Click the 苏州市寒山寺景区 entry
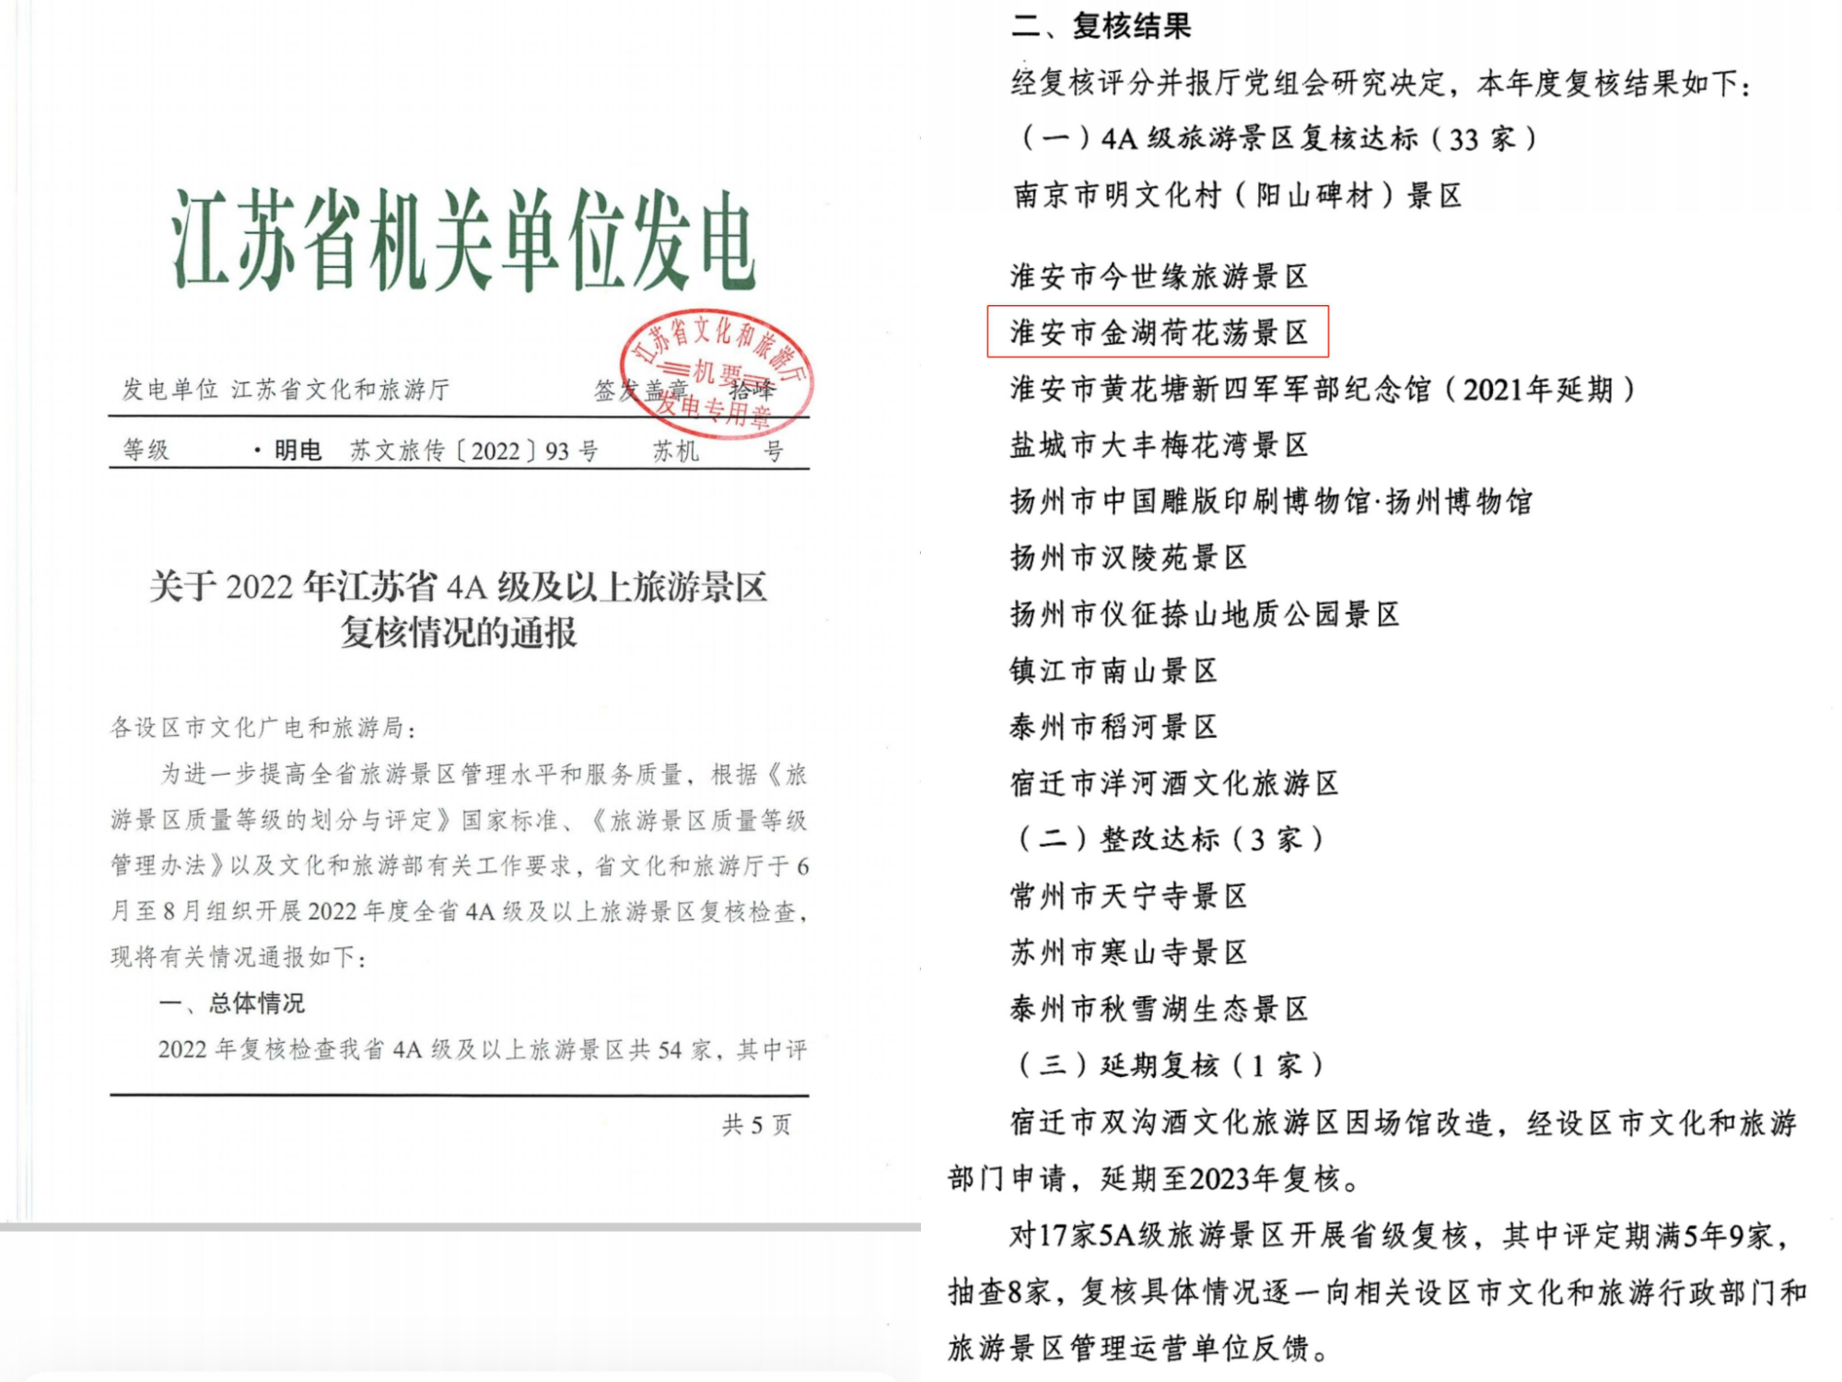 [x=1128, y=952]
